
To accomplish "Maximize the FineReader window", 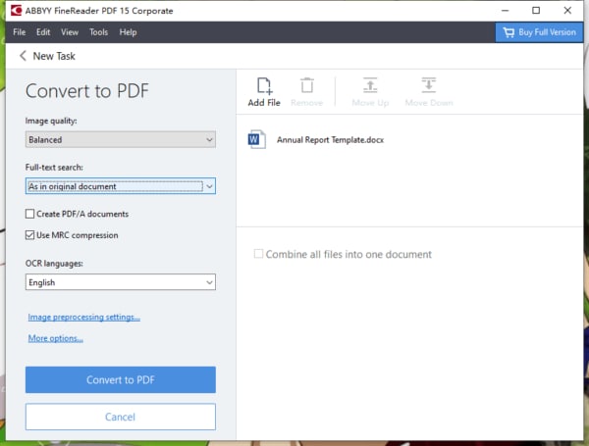I will coord(536,11).
